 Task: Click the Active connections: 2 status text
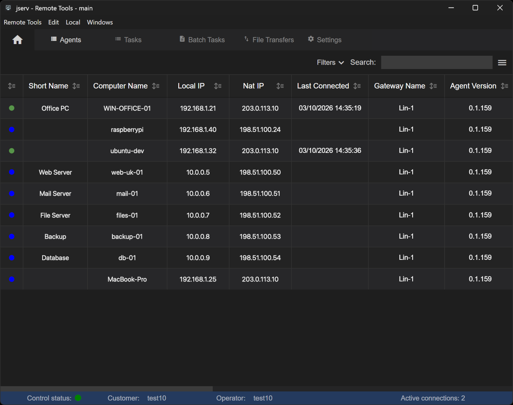433,398
